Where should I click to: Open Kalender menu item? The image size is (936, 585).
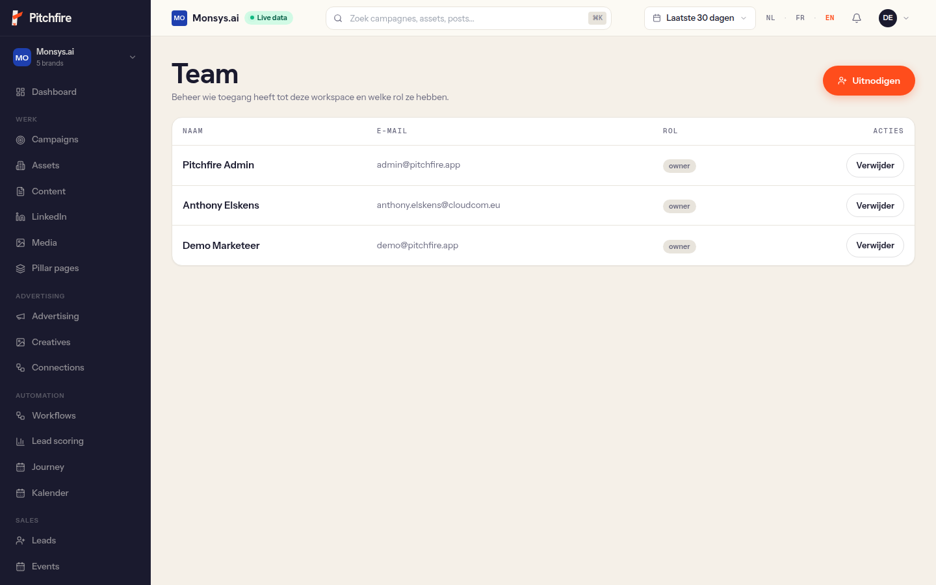coord(75,493)
